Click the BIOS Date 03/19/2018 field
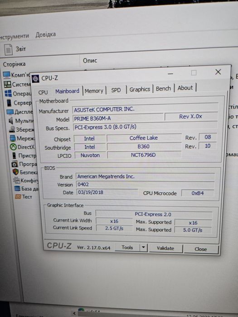Viewport: 238px width, 317px height. point(107,192)
